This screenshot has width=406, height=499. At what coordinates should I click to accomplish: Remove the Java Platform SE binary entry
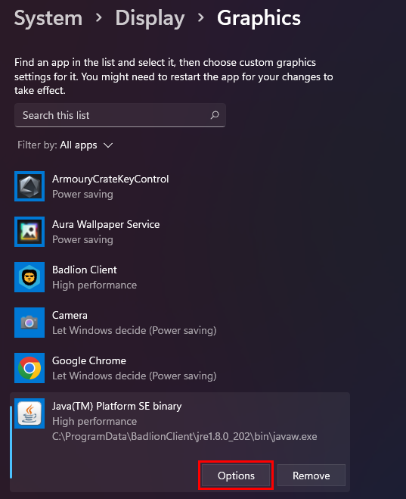[x=311, y=475]
